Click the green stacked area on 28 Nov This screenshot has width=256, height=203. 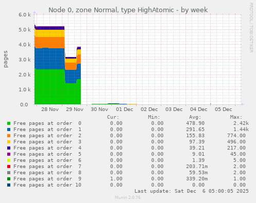tap(49, 87)
